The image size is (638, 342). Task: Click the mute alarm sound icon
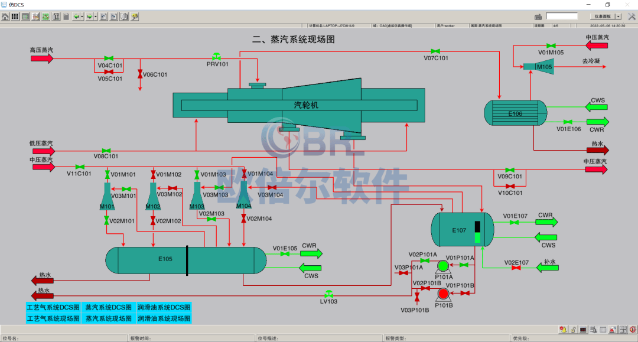point(633,330)
